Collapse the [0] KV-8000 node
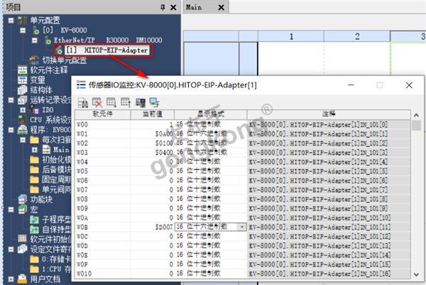426x285 pixels. point(23,30)
